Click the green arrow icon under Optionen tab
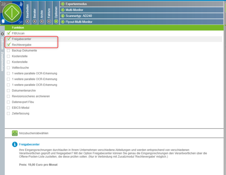This screenshot has width=226, height=175. [x=56, y=21]
